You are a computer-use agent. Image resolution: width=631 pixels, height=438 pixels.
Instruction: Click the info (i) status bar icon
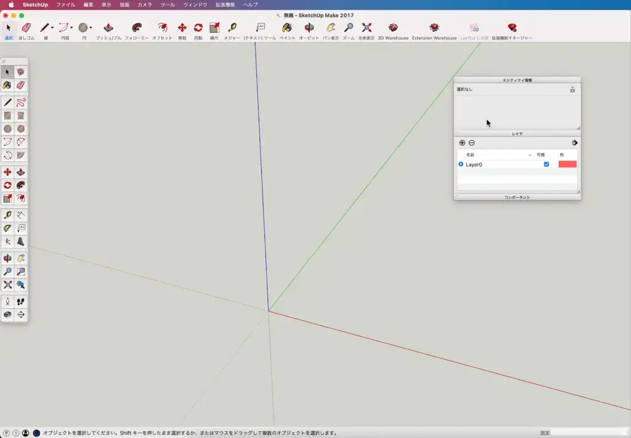click(x=16, y=433)
